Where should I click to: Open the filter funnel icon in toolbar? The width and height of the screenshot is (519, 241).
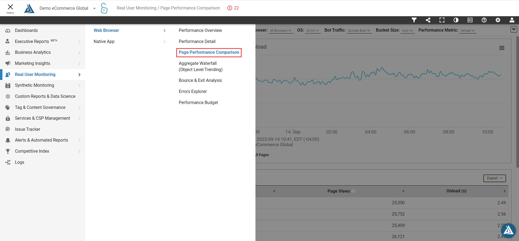click(414, 20)
